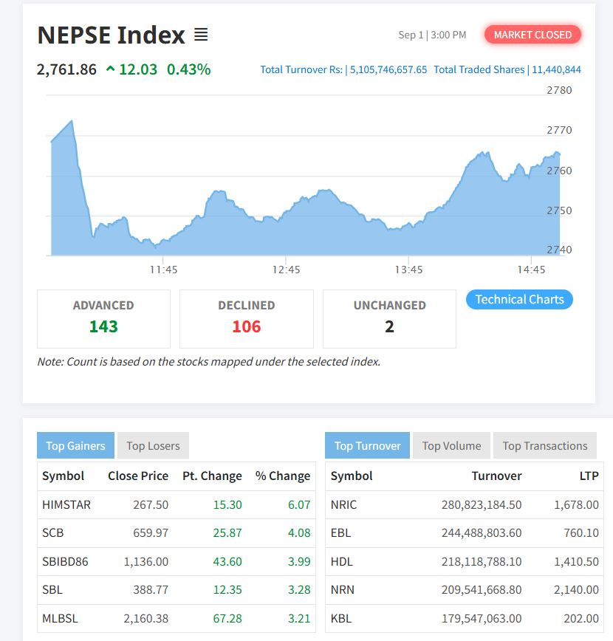Viewport: 613px width, 641px height.
Task: Click the Market Closed status badge
Action: [x=532, y=35]
